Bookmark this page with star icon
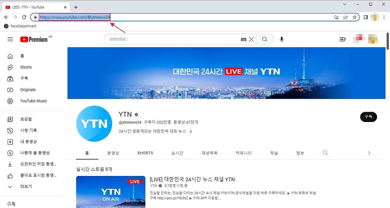This screenshot has width=390, height=208. click(355, 17)
